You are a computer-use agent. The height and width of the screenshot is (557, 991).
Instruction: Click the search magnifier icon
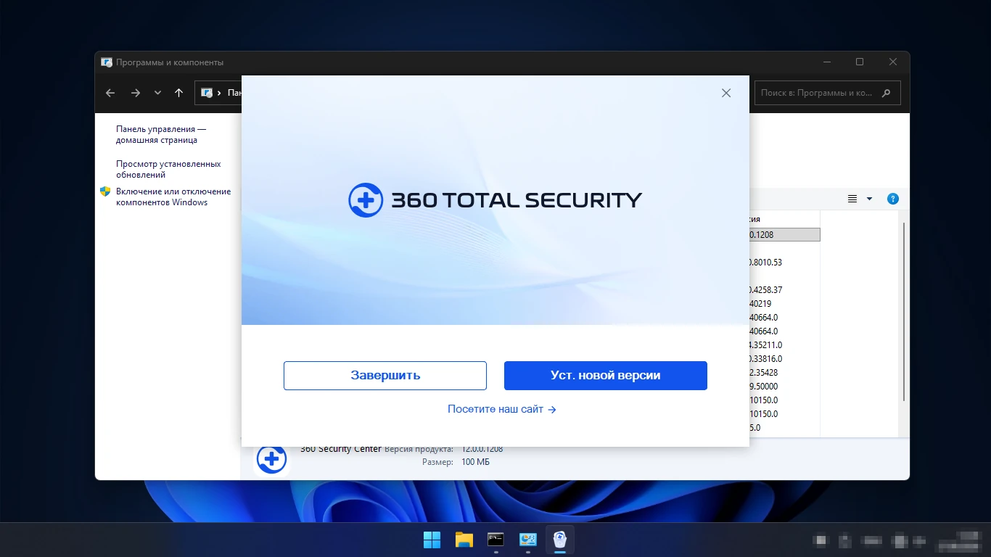click(886, 93)
